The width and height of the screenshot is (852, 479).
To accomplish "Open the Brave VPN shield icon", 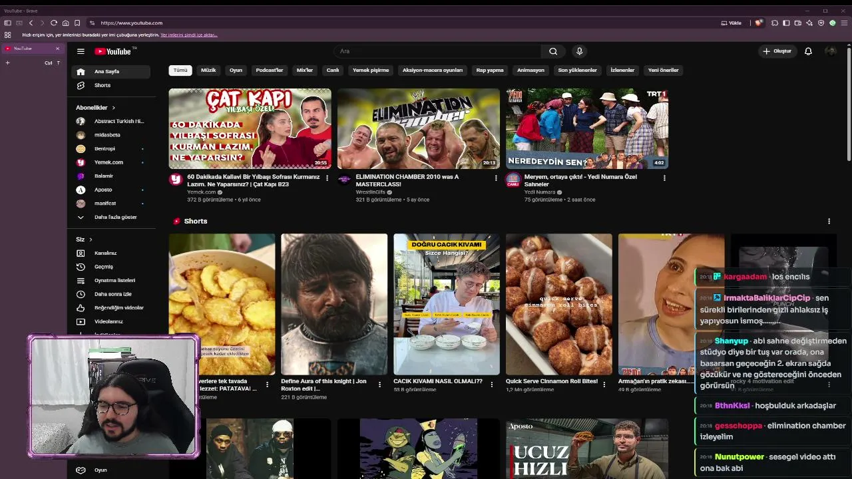I will (x=821, y=23).
